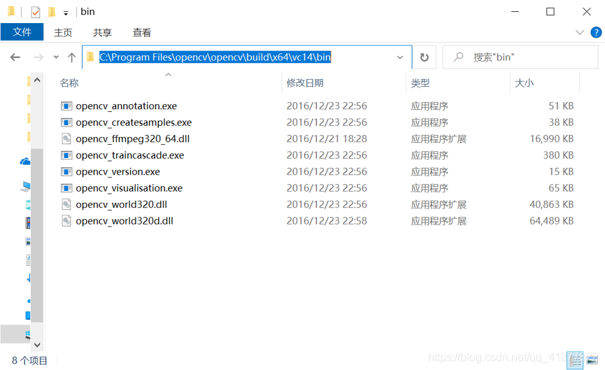Switch to details view layout icon
This screenshot has height=370, width=605.
point(575,360)
